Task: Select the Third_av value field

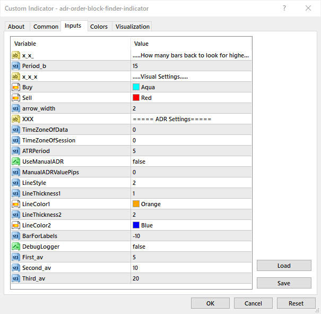Action: 191,278
